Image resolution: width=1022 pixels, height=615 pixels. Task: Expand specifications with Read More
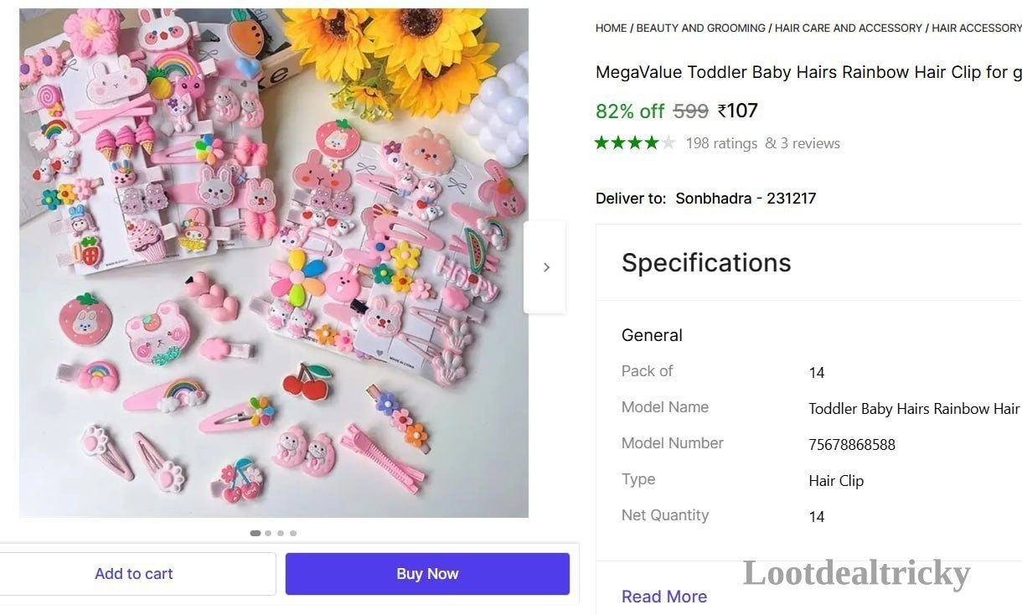(664, 597)
